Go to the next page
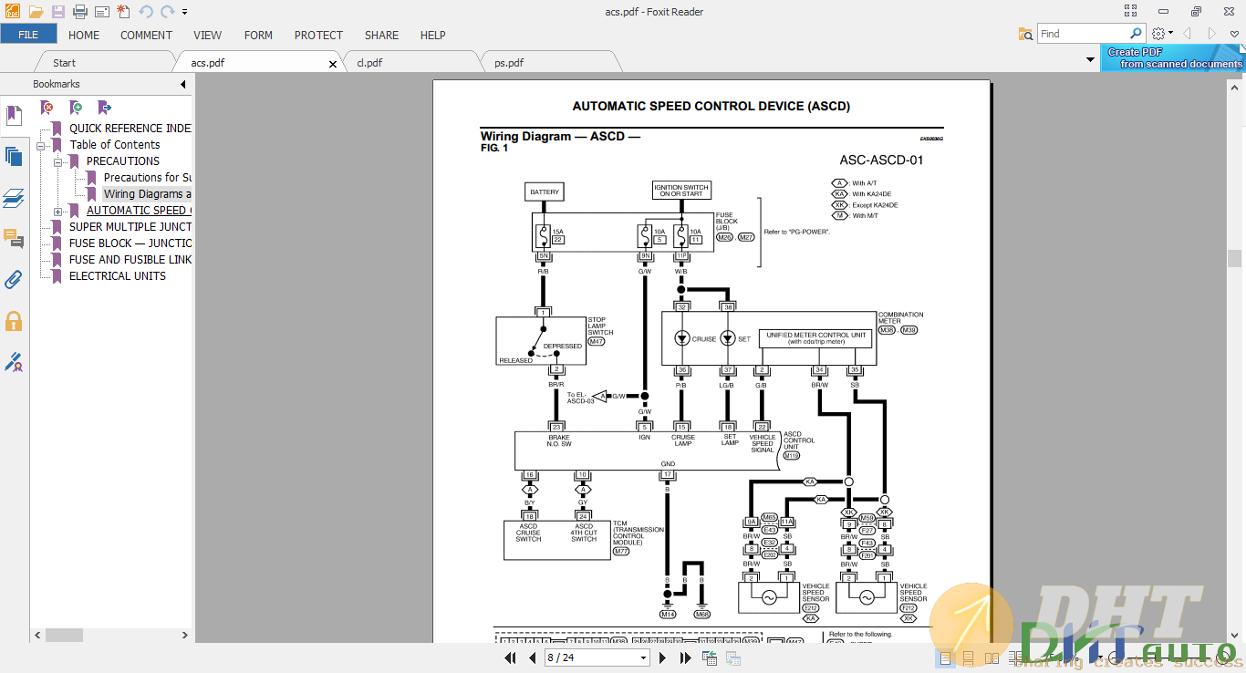This screenshot has height=673, width=1246. (662, 657)
